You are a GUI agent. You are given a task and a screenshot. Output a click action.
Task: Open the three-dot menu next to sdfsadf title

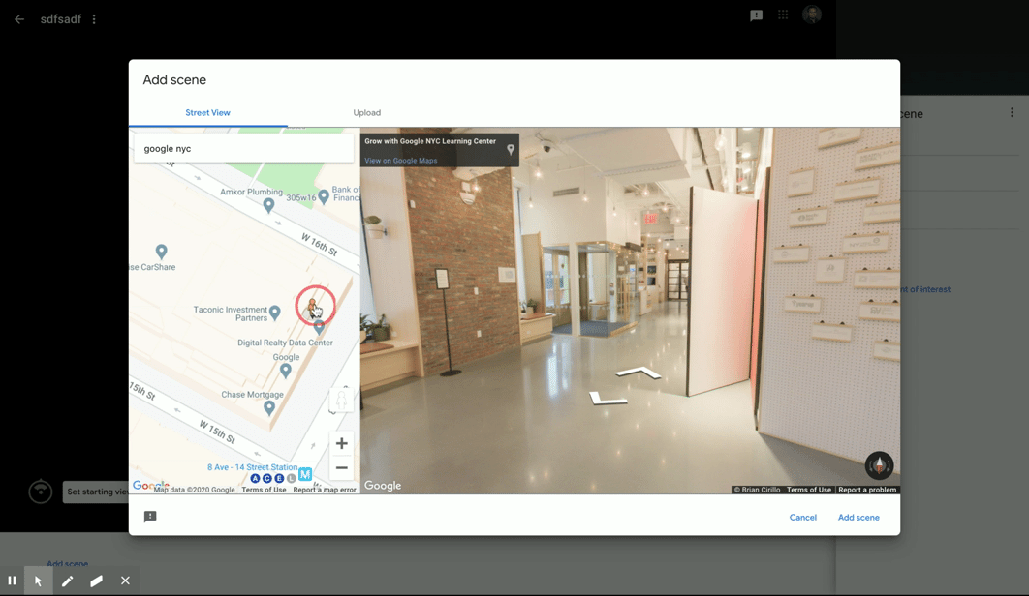tap(94, 19)
